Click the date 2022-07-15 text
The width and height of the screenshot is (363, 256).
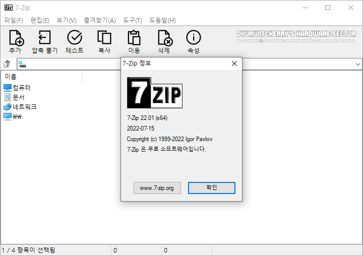pyautogui.click(x=141, y=129)
